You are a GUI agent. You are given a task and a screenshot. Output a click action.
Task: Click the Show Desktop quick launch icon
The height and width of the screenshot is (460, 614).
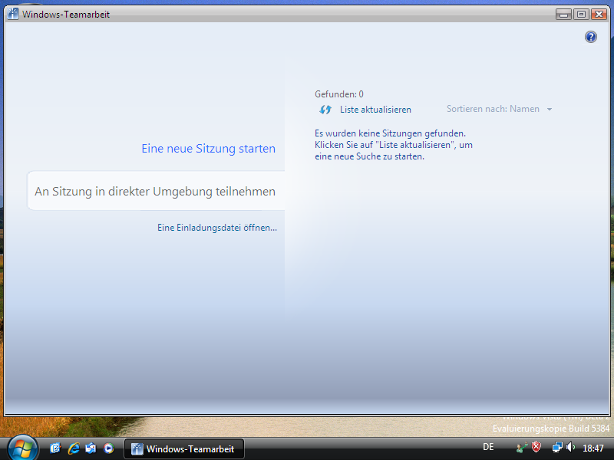pyautogui.click(x=55, y=448)
